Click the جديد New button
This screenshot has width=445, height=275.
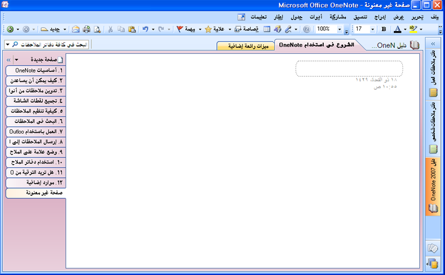coord(51,29)
